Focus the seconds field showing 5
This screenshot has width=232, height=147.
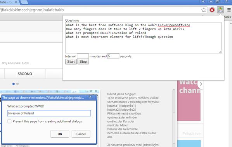tap(113, 56)
